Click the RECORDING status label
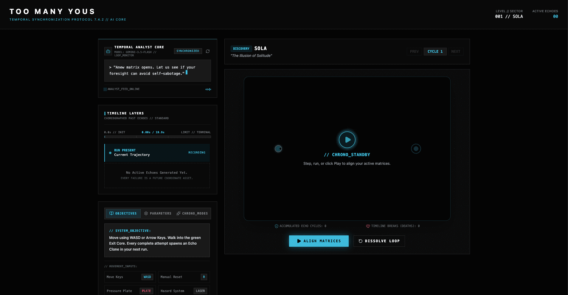 [x=197, y=153]
